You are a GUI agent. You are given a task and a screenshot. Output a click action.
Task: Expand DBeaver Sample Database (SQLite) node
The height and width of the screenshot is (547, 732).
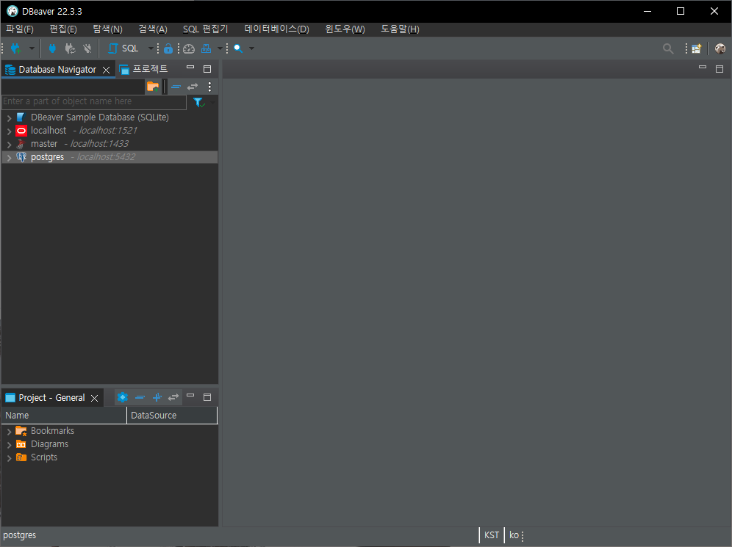click(9, 118)
